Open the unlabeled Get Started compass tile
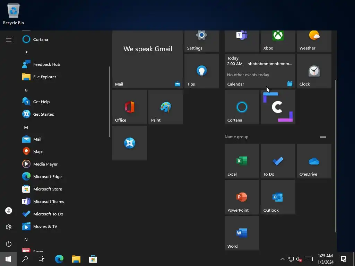 click(x=130, y=143)
